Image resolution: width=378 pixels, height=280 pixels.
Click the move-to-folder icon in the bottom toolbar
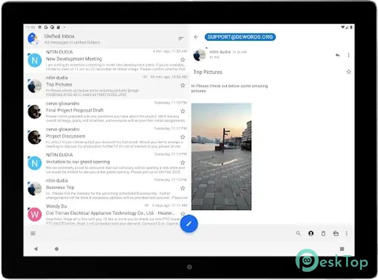(336, 233)
